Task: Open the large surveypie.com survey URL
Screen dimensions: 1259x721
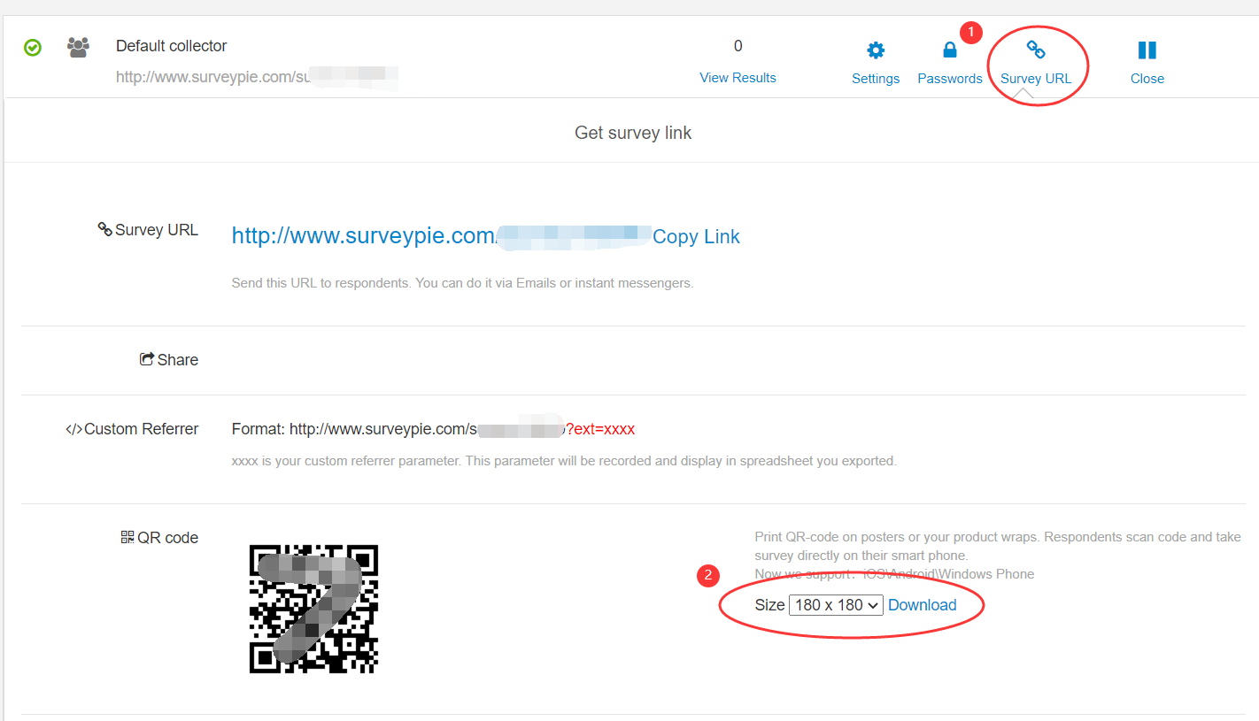Action: [x=363, y=236]
